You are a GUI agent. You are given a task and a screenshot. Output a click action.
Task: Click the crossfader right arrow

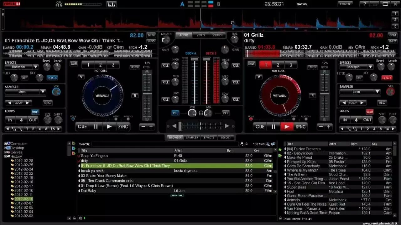227,126
